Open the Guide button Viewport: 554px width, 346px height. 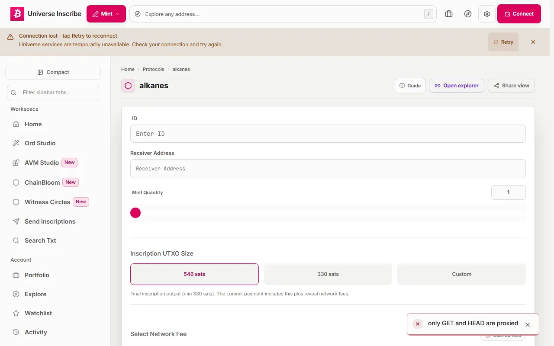click(410, 86)
